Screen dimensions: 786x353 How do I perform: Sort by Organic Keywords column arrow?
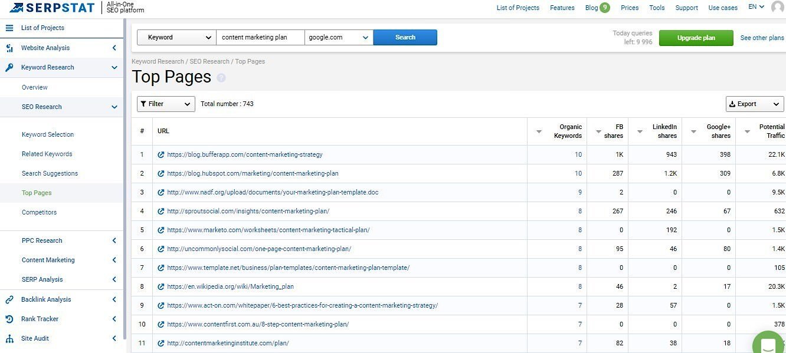[539, 131]
